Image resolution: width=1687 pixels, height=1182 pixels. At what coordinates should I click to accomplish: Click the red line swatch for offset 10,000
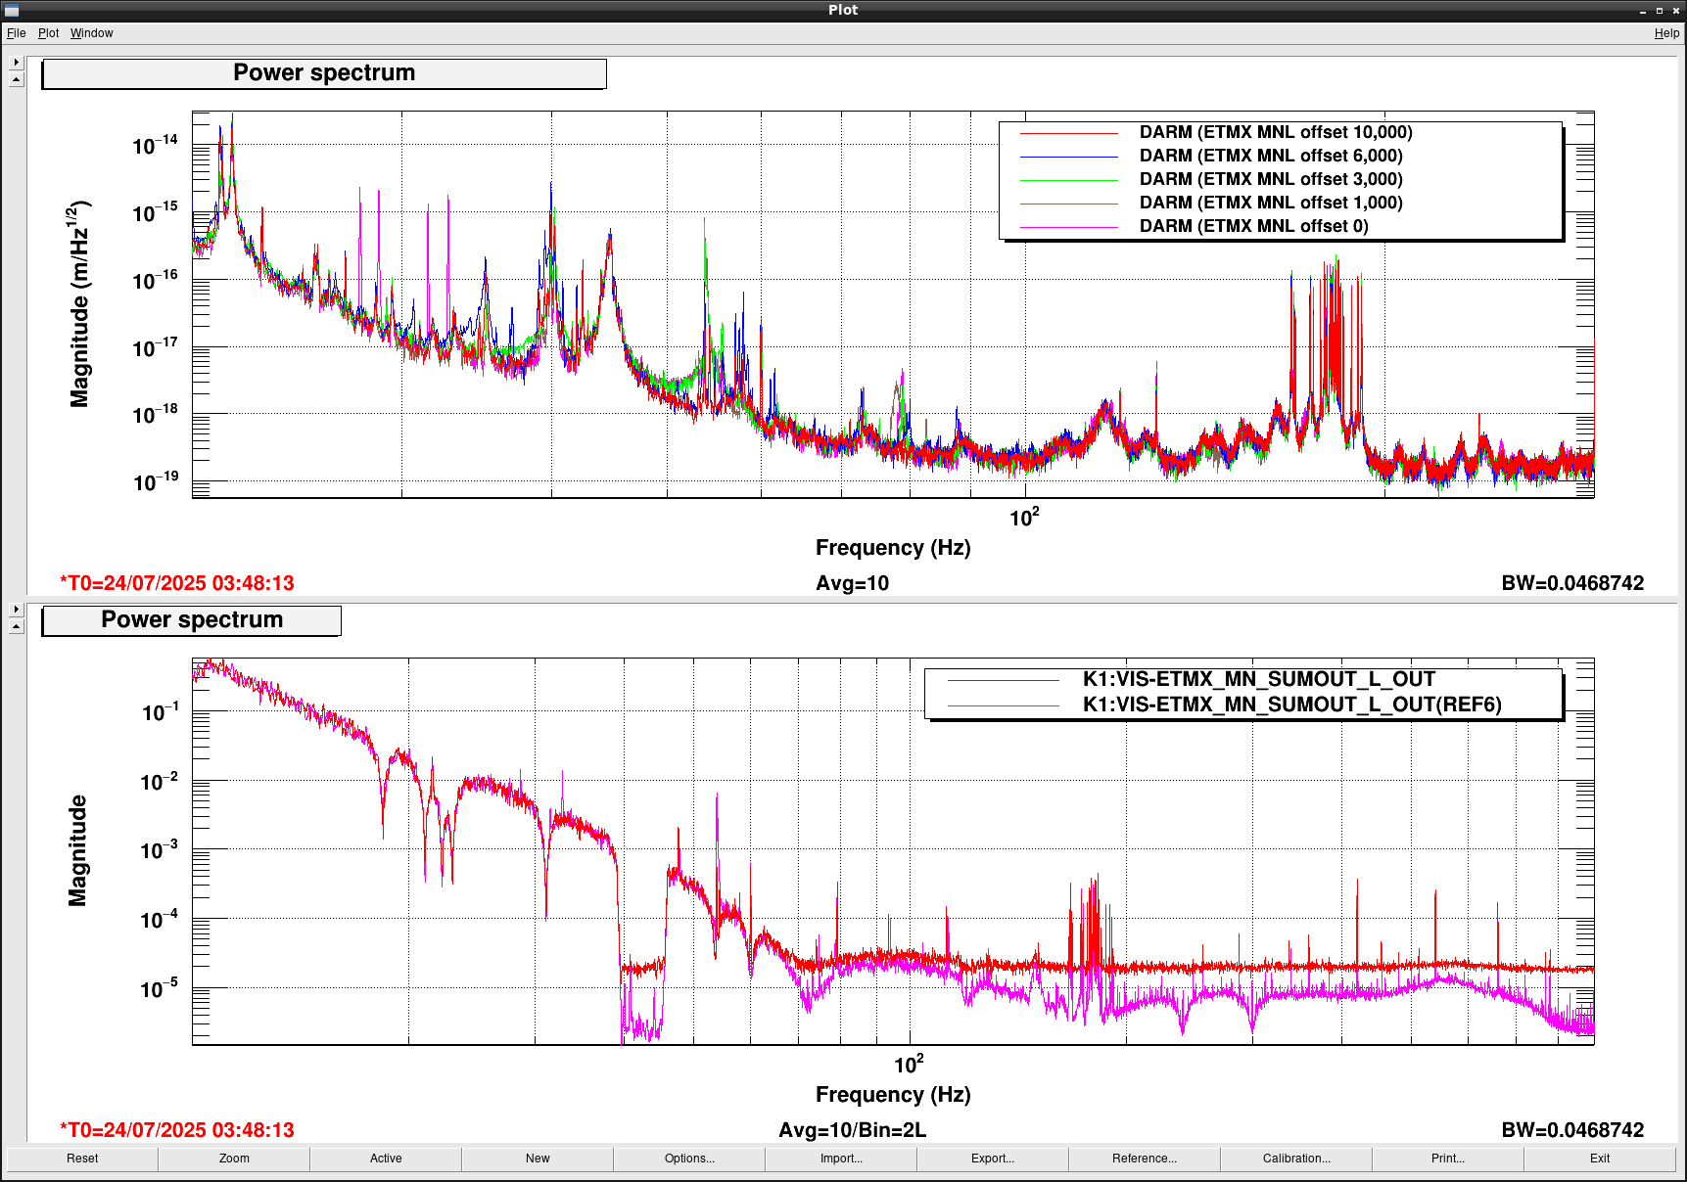1068,133
